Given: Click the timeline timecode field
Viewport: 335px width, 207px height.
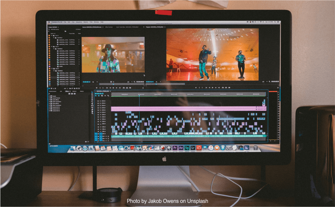Looking at the screenshot, I should pos(99,93).
